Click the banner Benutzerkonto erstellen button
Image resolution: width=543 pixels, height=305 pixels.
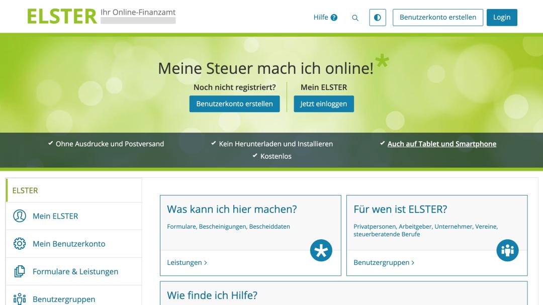coord(234,104)
